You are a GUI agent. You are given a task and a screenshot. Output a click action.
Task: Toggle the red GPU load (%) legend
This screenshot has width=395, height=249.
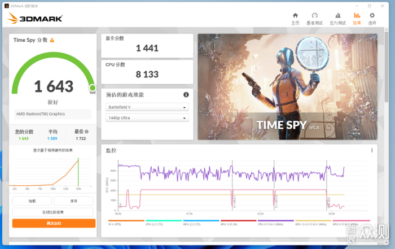click(x=238, y=222)
